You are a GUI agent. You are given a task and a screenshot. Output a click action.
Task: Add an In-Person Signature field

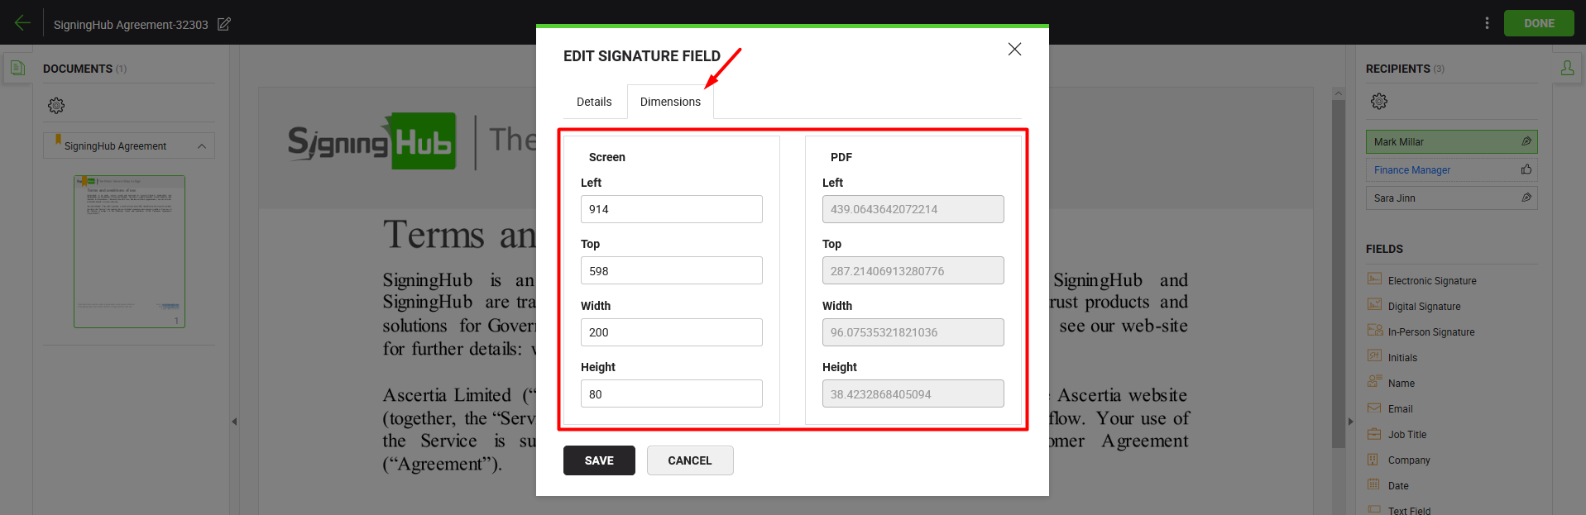[x=1430, y=331]
